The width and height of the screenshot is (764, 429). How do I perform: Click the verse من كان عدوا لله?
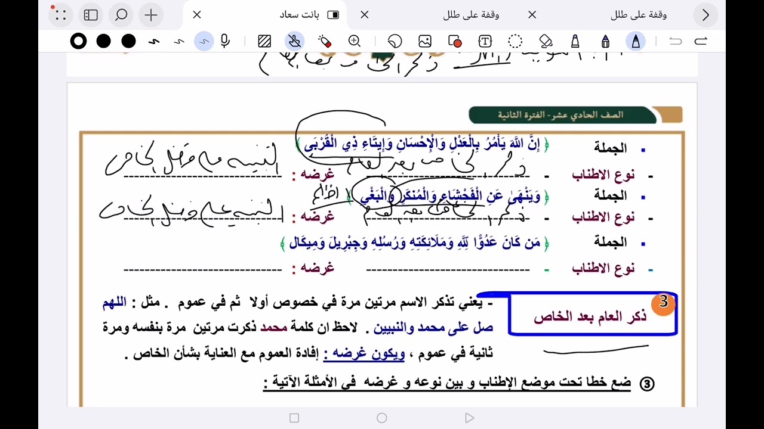[x=415, y=243]
